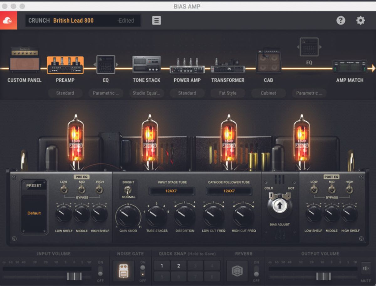
Task: Click the help question mark icon
Action: pyautogui.click(x=341, y=20)
